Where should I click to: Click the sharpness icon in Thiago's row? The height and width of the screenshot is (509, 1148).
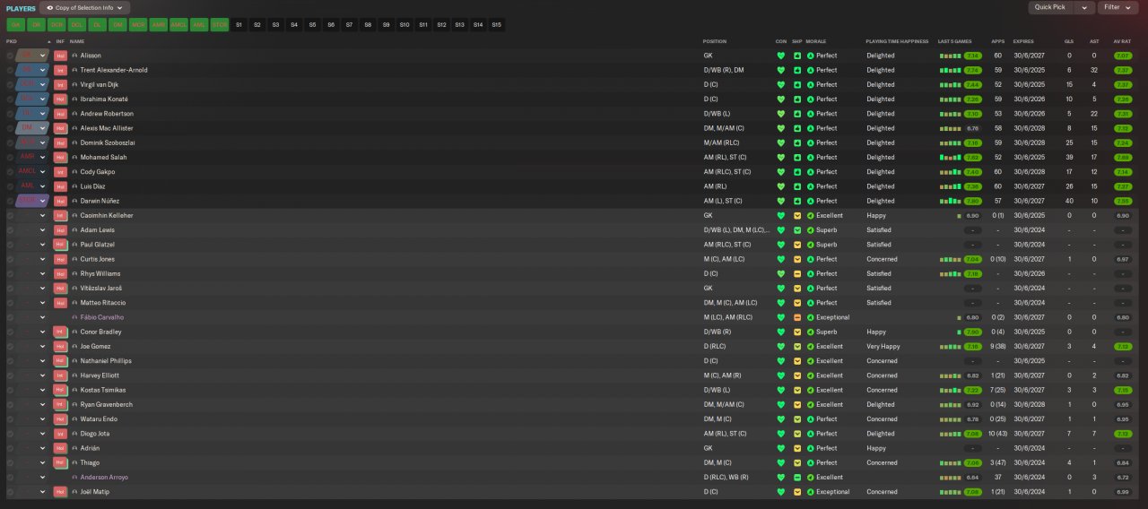coord(797,462)
